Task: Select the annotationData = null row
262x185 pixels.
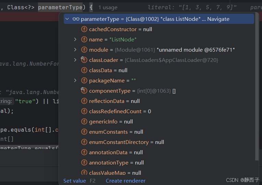Action: 159,152
